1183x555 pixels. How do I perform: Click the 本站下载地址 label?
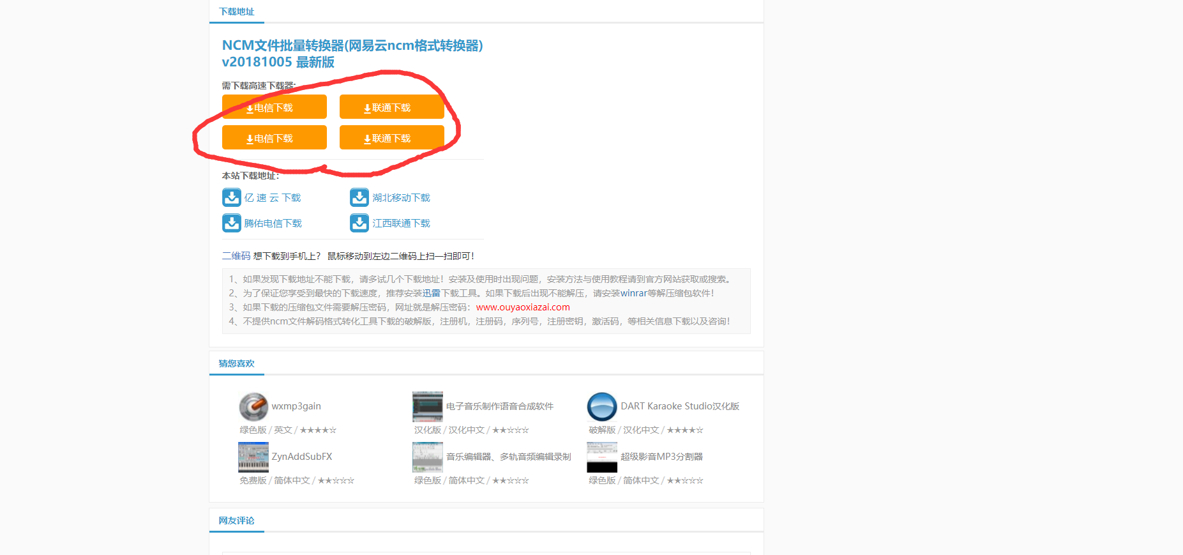[x=250, y=176]
